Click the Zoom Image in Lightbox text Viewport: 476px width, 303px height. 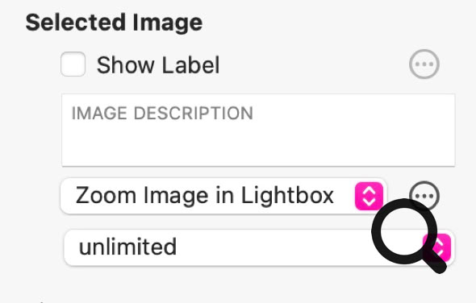tap(205, 196)
